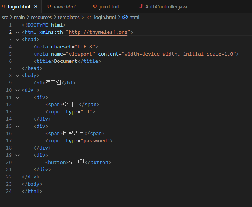
Task: Open the login.html breadcrumb segment
Action: click(x=105, y=18)
